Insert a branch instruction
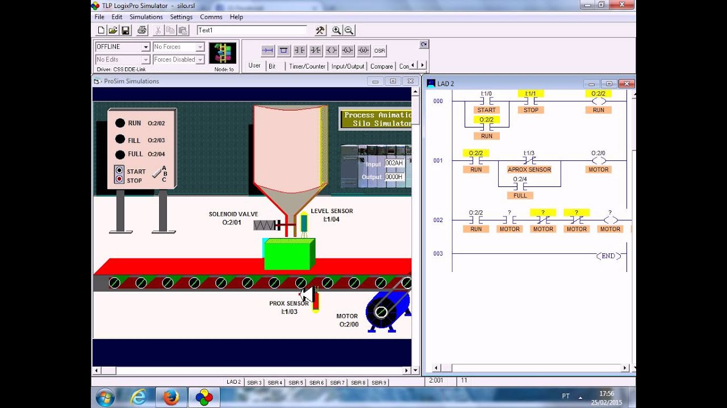The image size is (727, 408). [x=283, y=50]
